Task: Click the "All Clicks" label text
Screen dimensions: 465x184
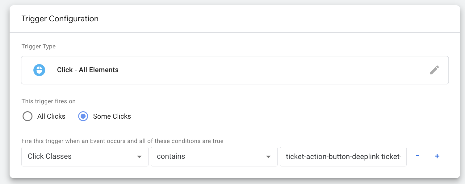Action: [x=51, y=117]
